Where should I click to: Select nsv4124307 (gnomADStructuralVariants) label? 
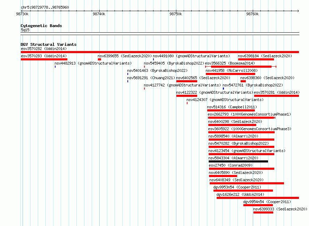point(225,100)
